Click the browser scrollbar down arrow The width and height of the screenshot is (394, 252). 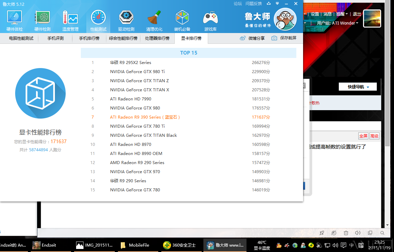tap(387, 225)
